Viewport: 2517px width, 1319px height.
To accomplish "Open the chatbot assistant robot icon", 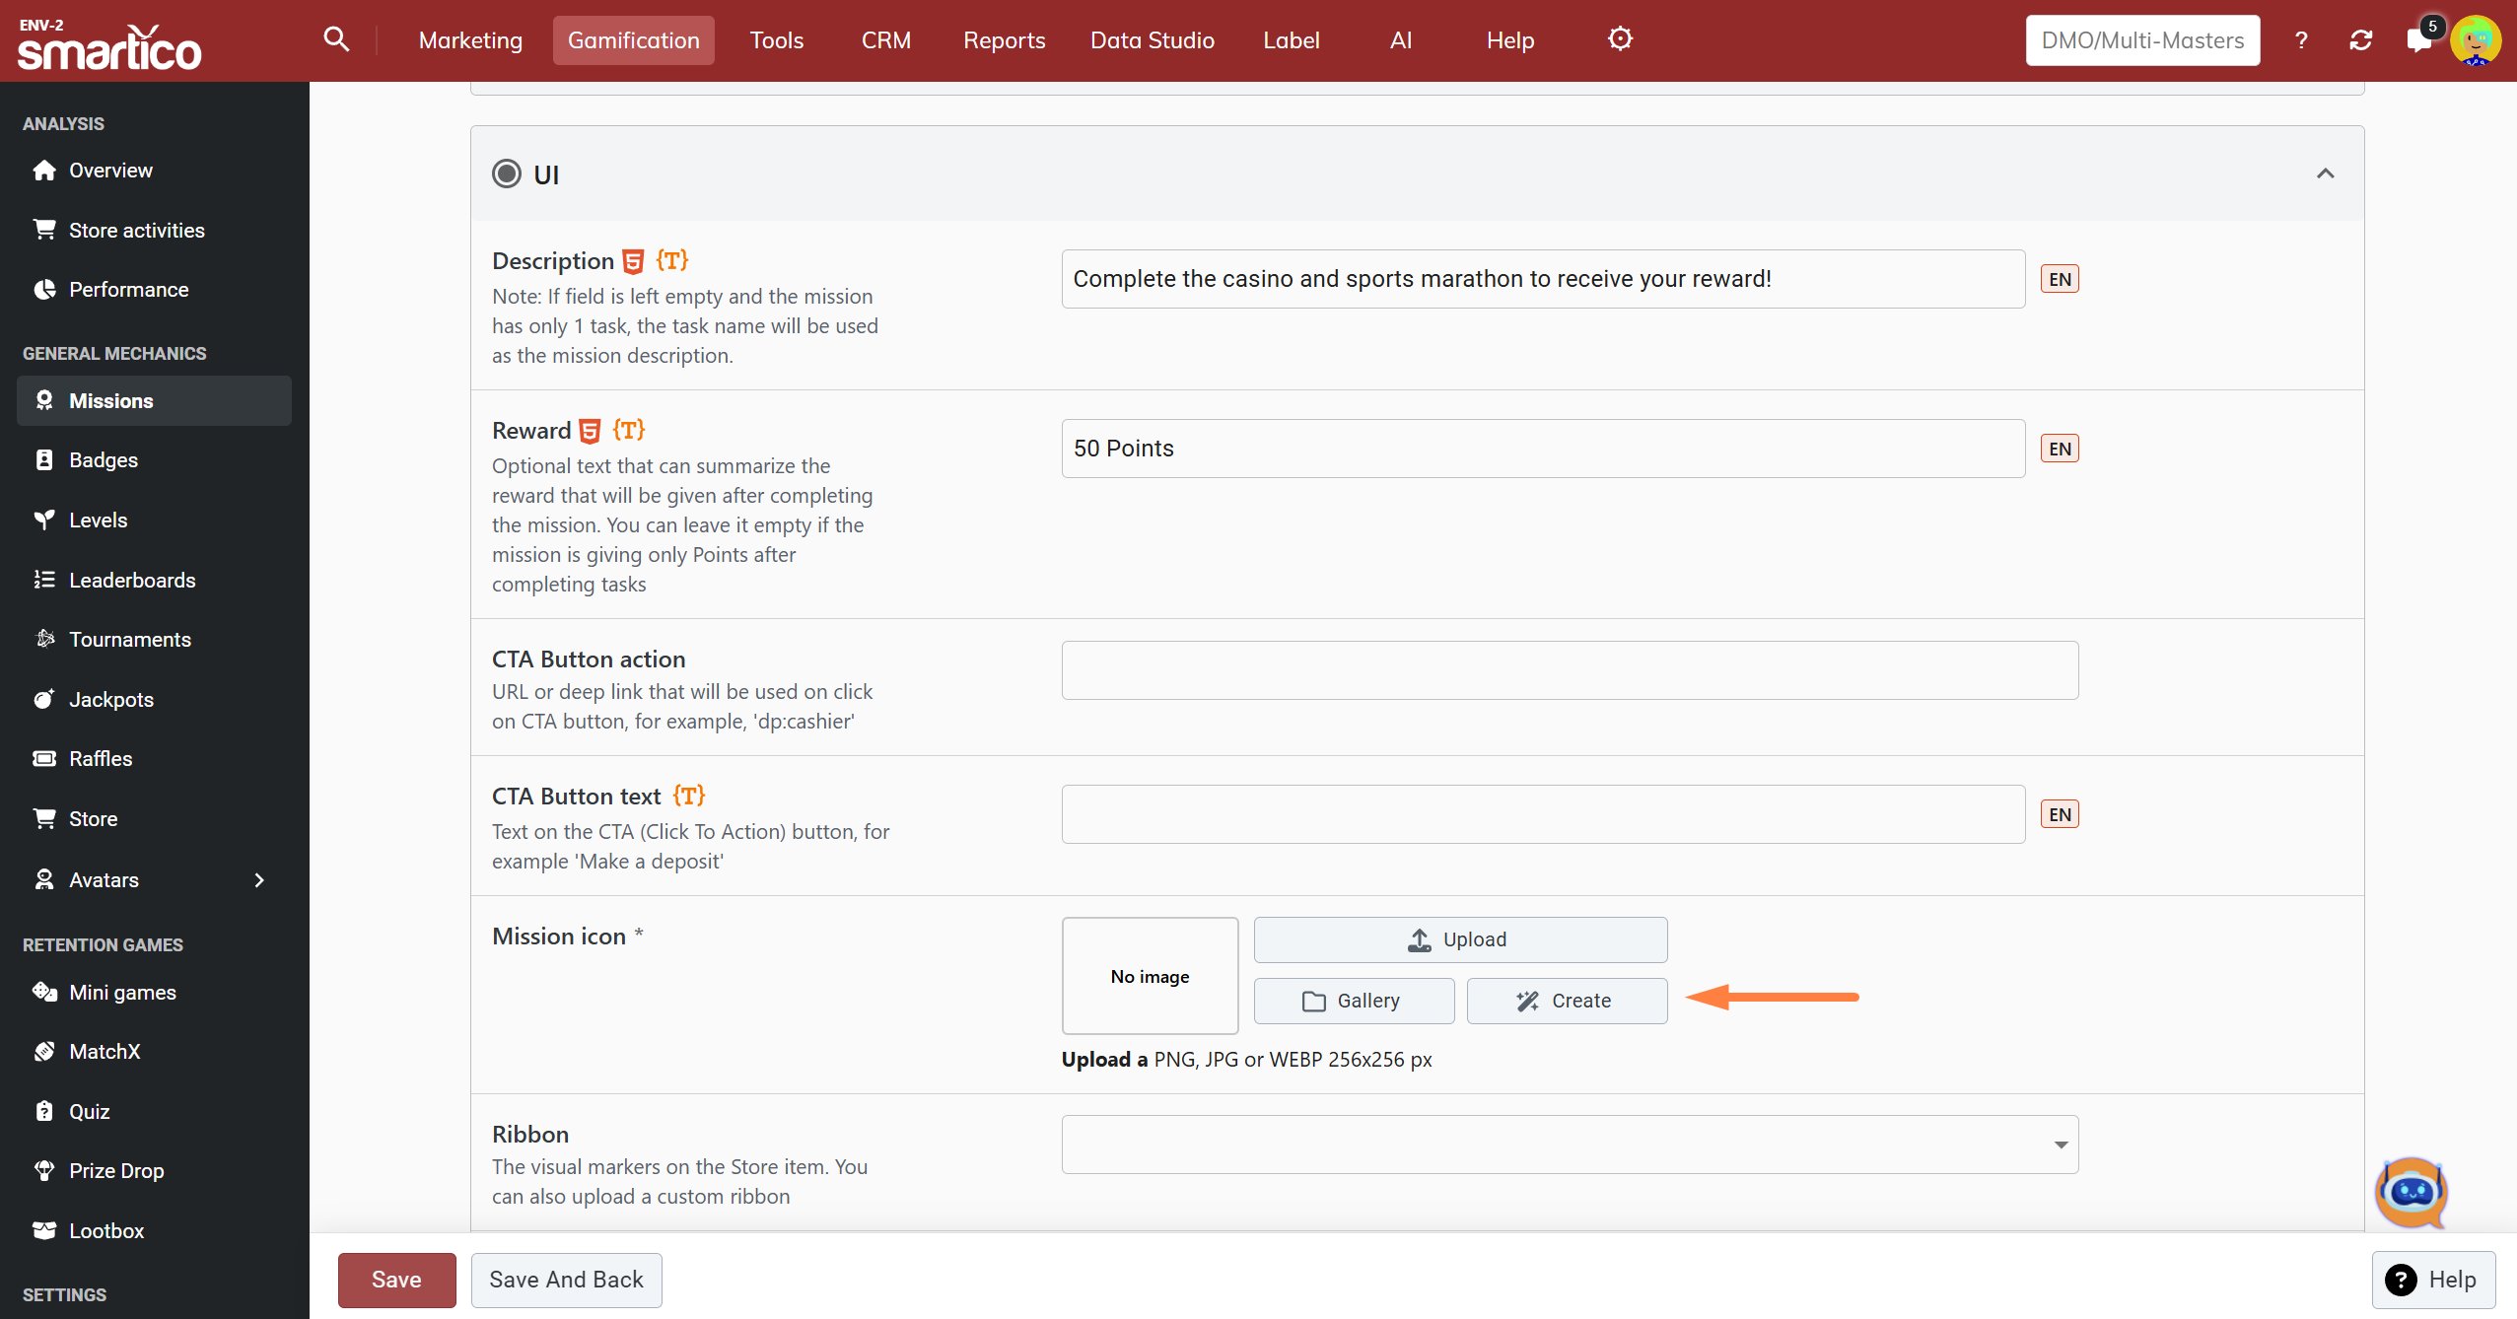I will point(2410,1192).
